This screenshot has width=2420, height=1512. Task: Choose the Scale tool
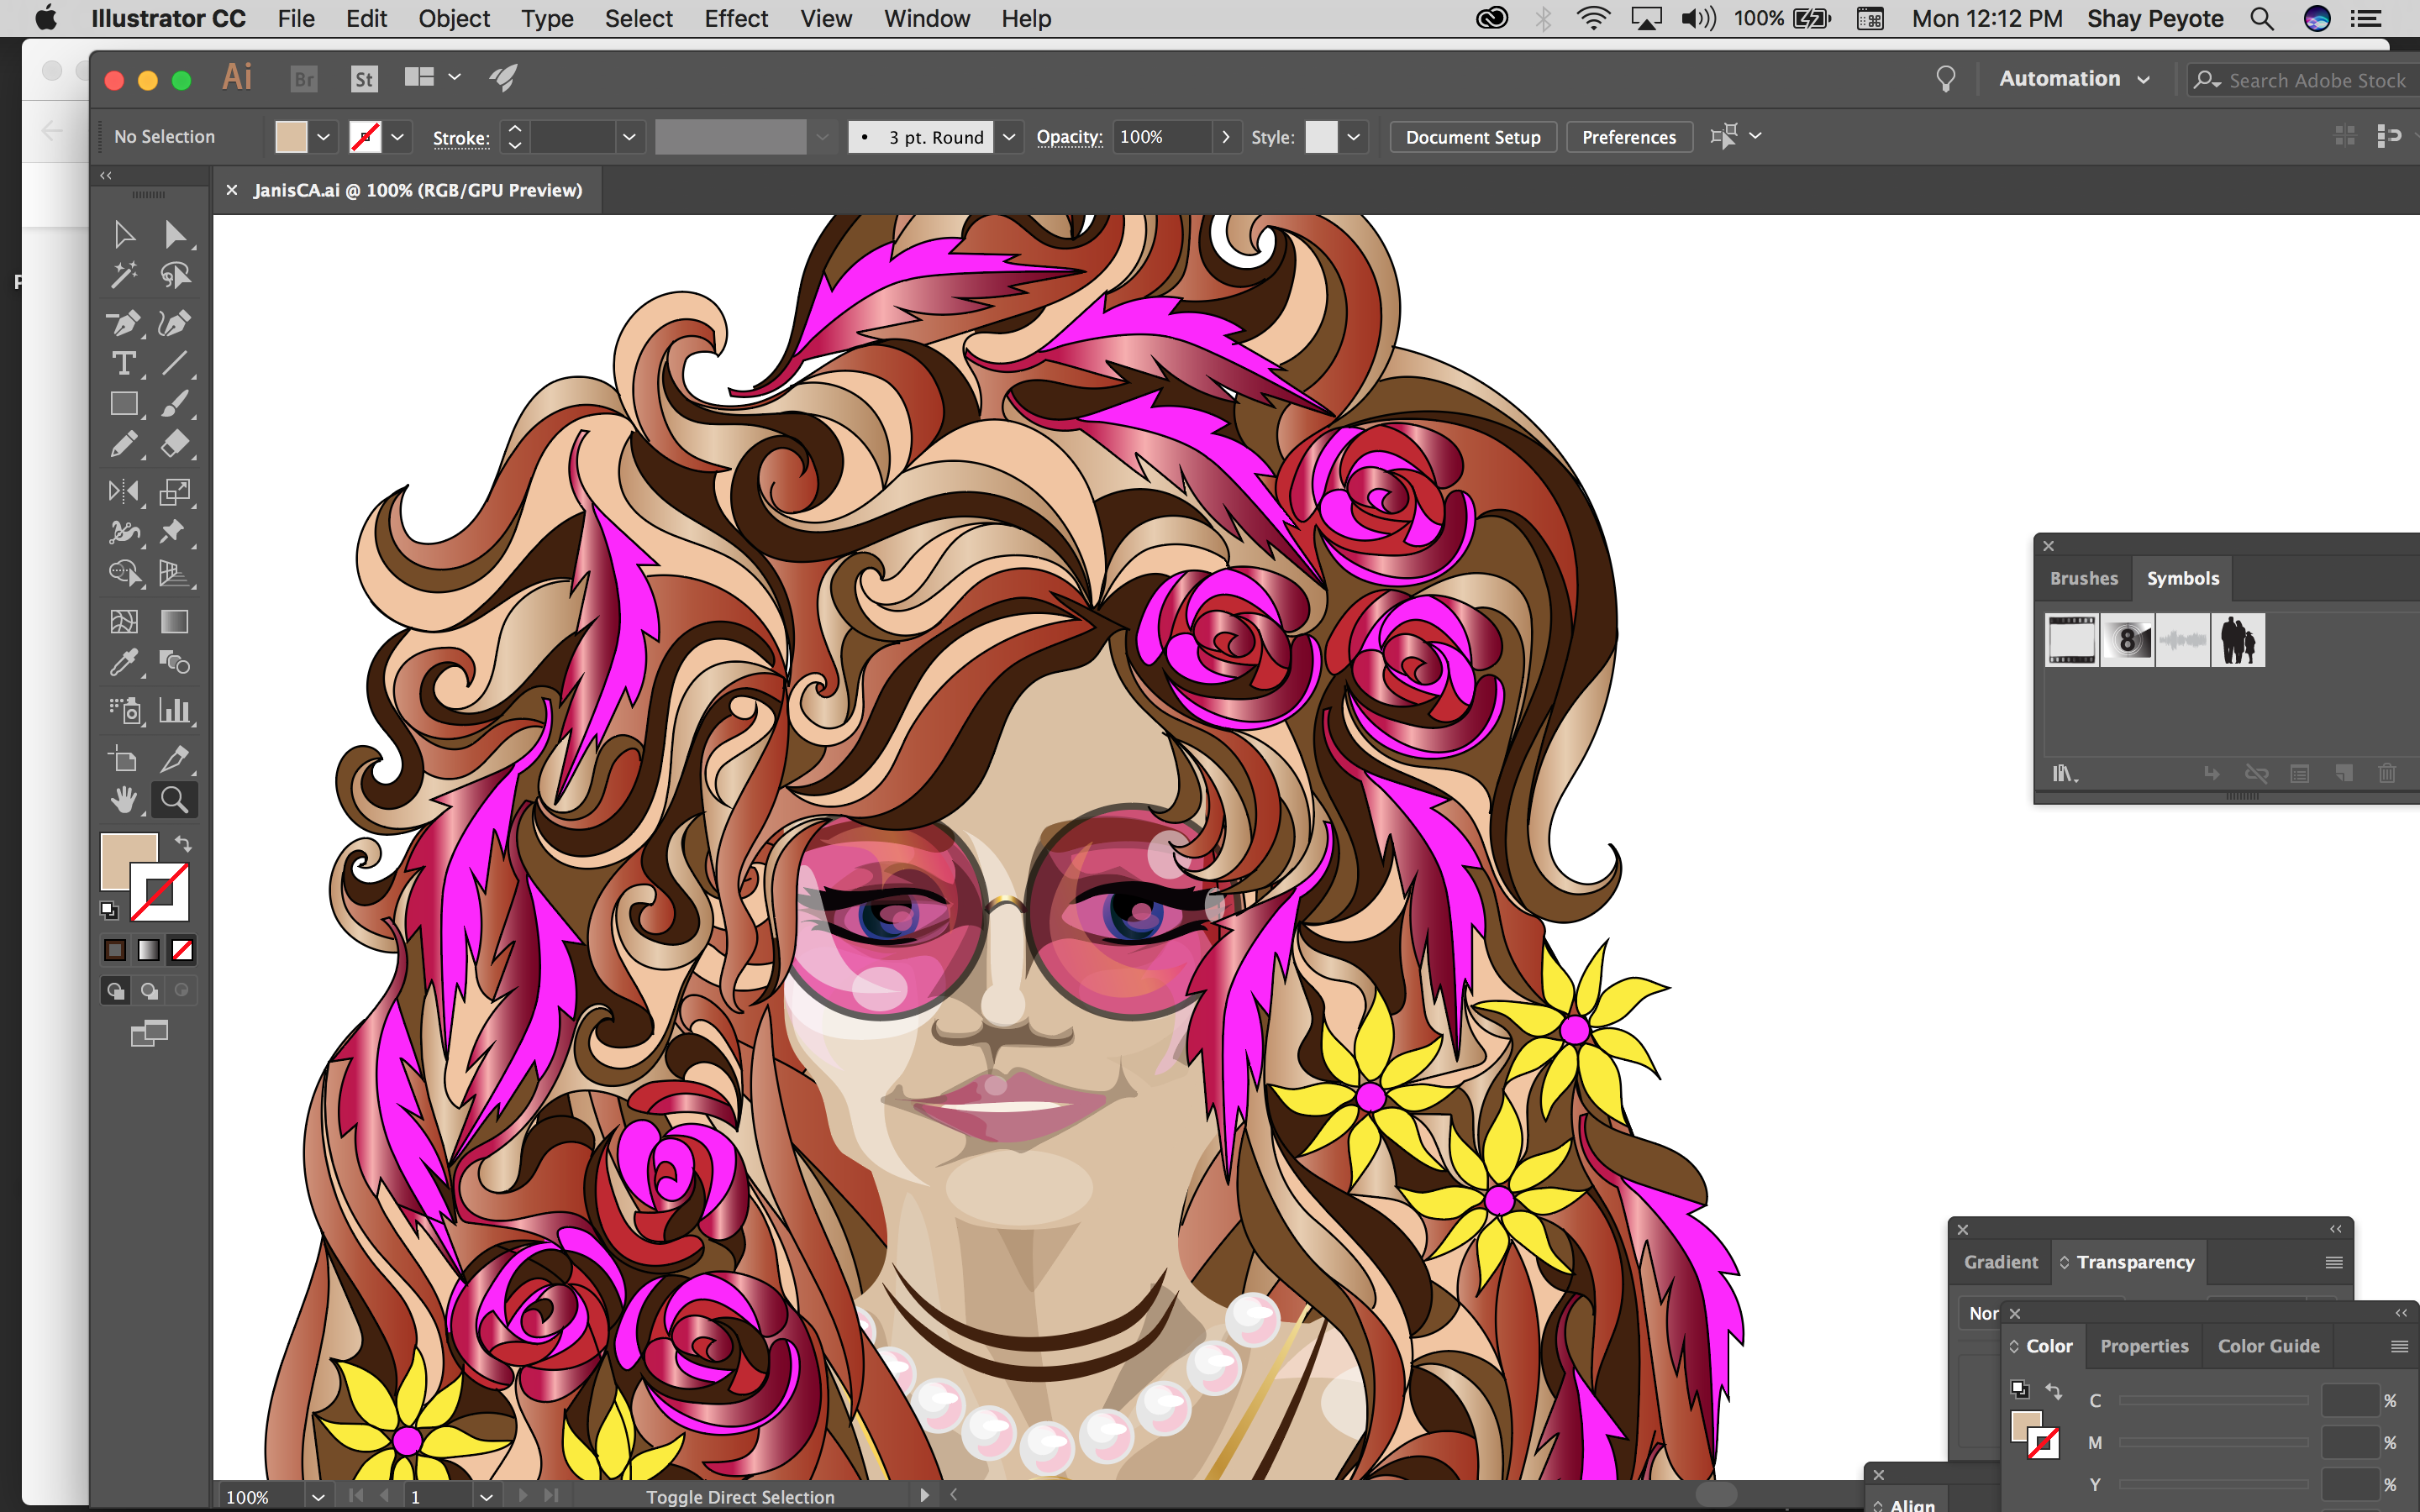pyautogui.click(x=175, y=491)
